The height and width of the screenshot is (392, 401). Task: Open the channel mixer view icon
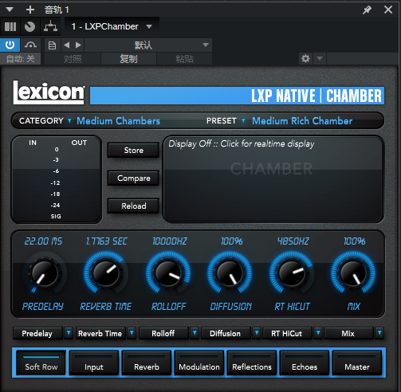[10, 26]
